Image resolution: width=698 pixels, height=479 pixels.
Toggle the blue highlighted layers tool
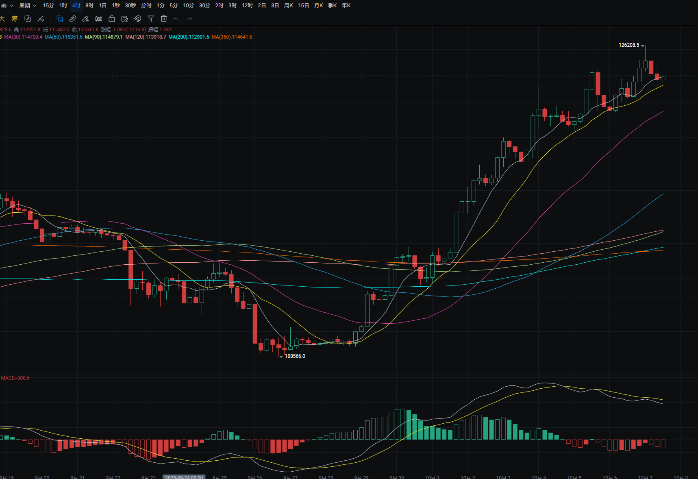click(x=60, y=19)
